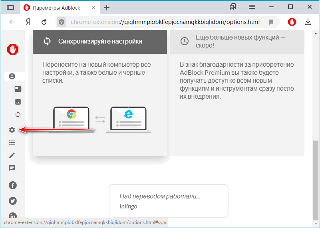Screen dimensions: 320x228
Task: Click the sync arrows icon in card header
Action: pyautogui.click(x=47, y=41)
